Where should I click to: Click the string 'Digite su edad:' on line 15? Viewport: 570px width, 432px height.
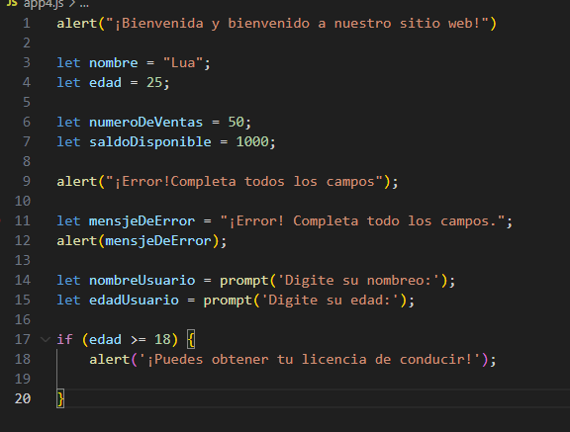[330, 301]
